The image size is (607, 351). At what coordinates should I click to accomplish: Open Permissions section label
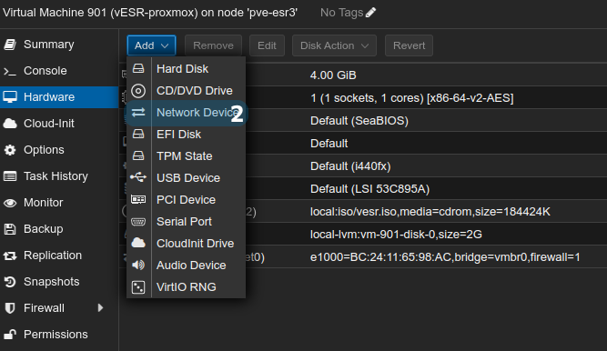click(56, 335)
